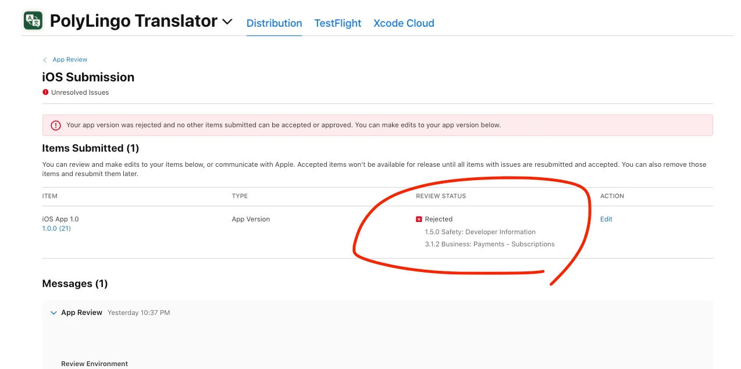This screenshot has height=369, width=741.
Task: Click the ITEM column header
Action: click(50, 196)
